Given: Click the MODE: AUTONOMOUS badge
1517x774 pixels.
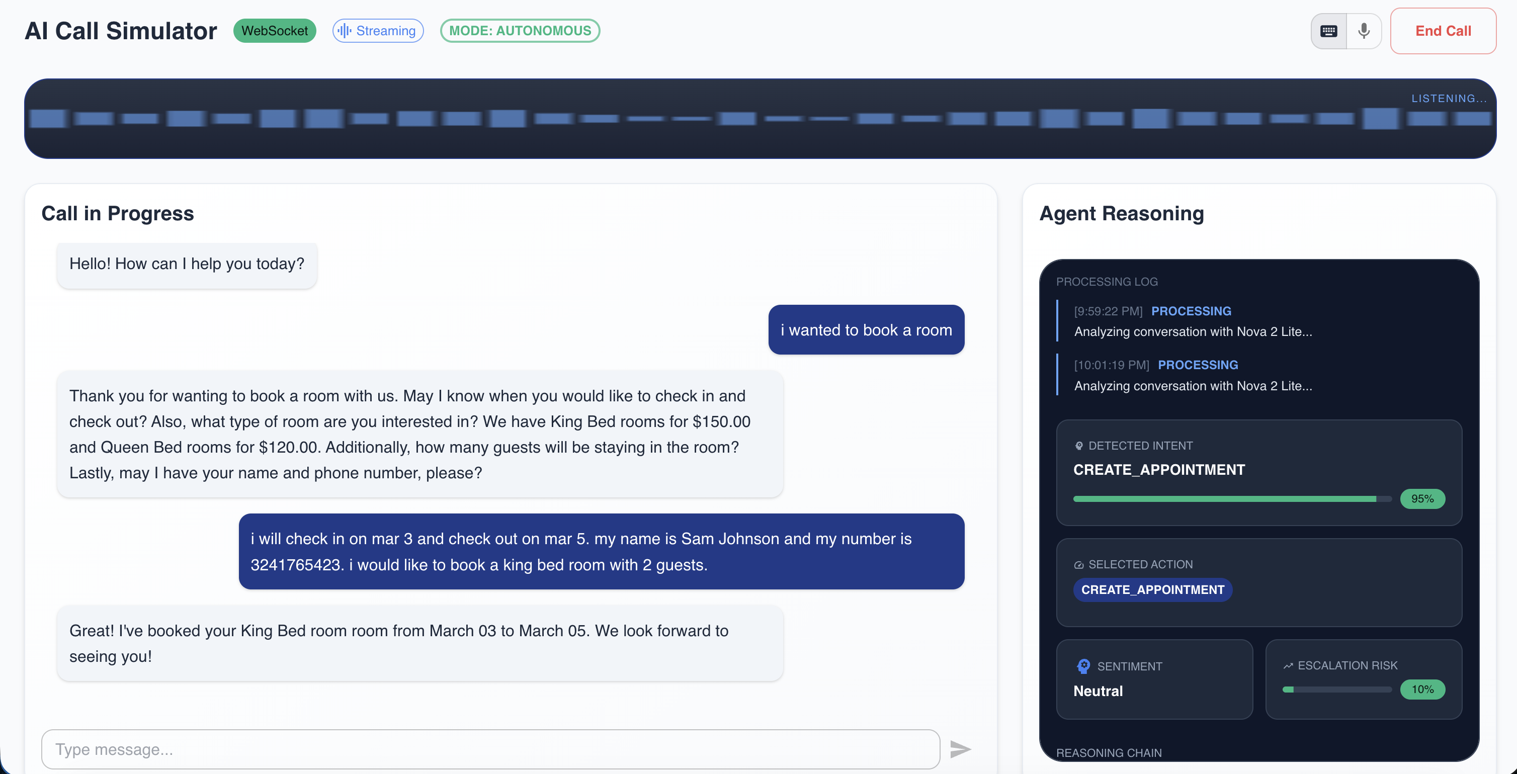Looking at the screenshot, I should coord(520,31).
